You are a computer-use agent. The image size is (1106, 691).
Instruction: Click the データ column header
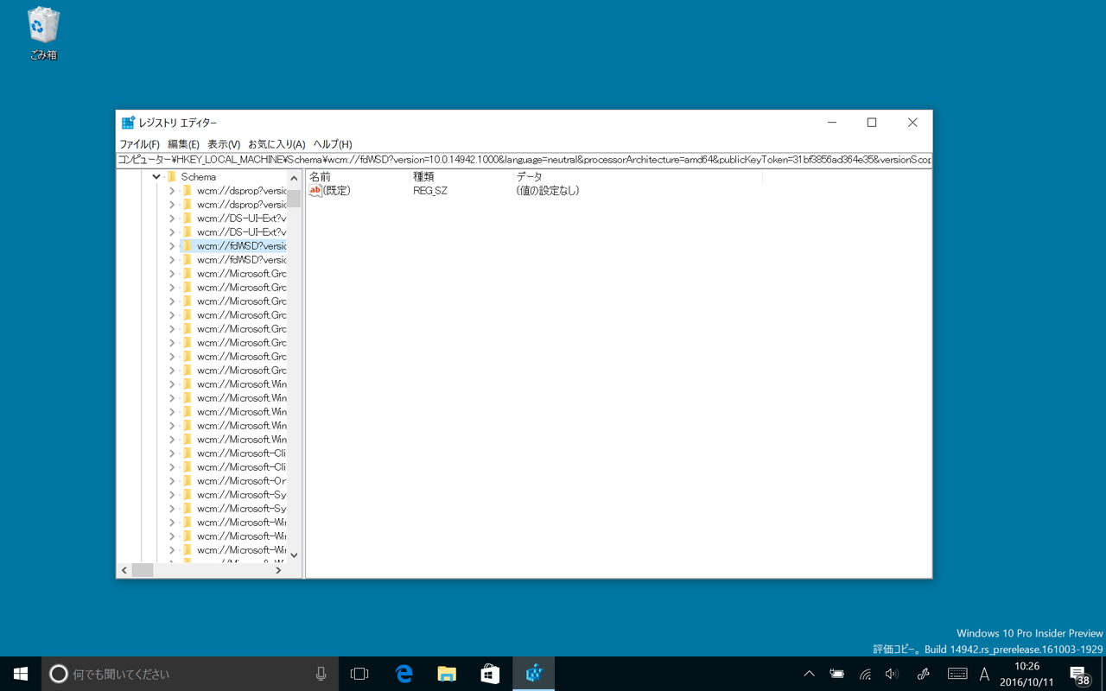(x=638, y=177)
